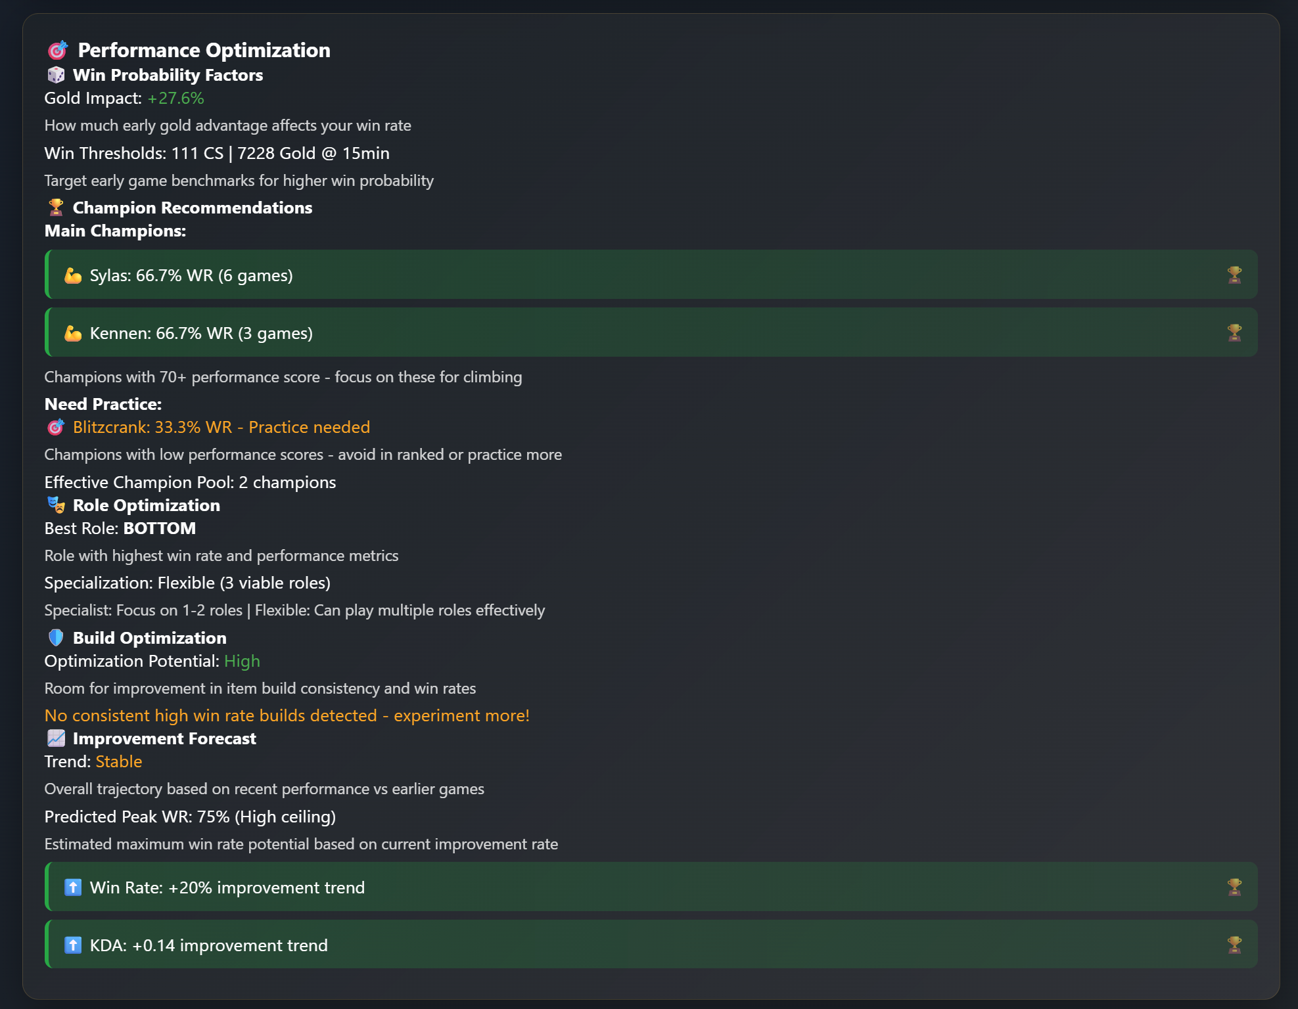Click the trophy icon next to Champion Recommendations
This screenshot has width=1298, height=1009.
coord(56,208)
